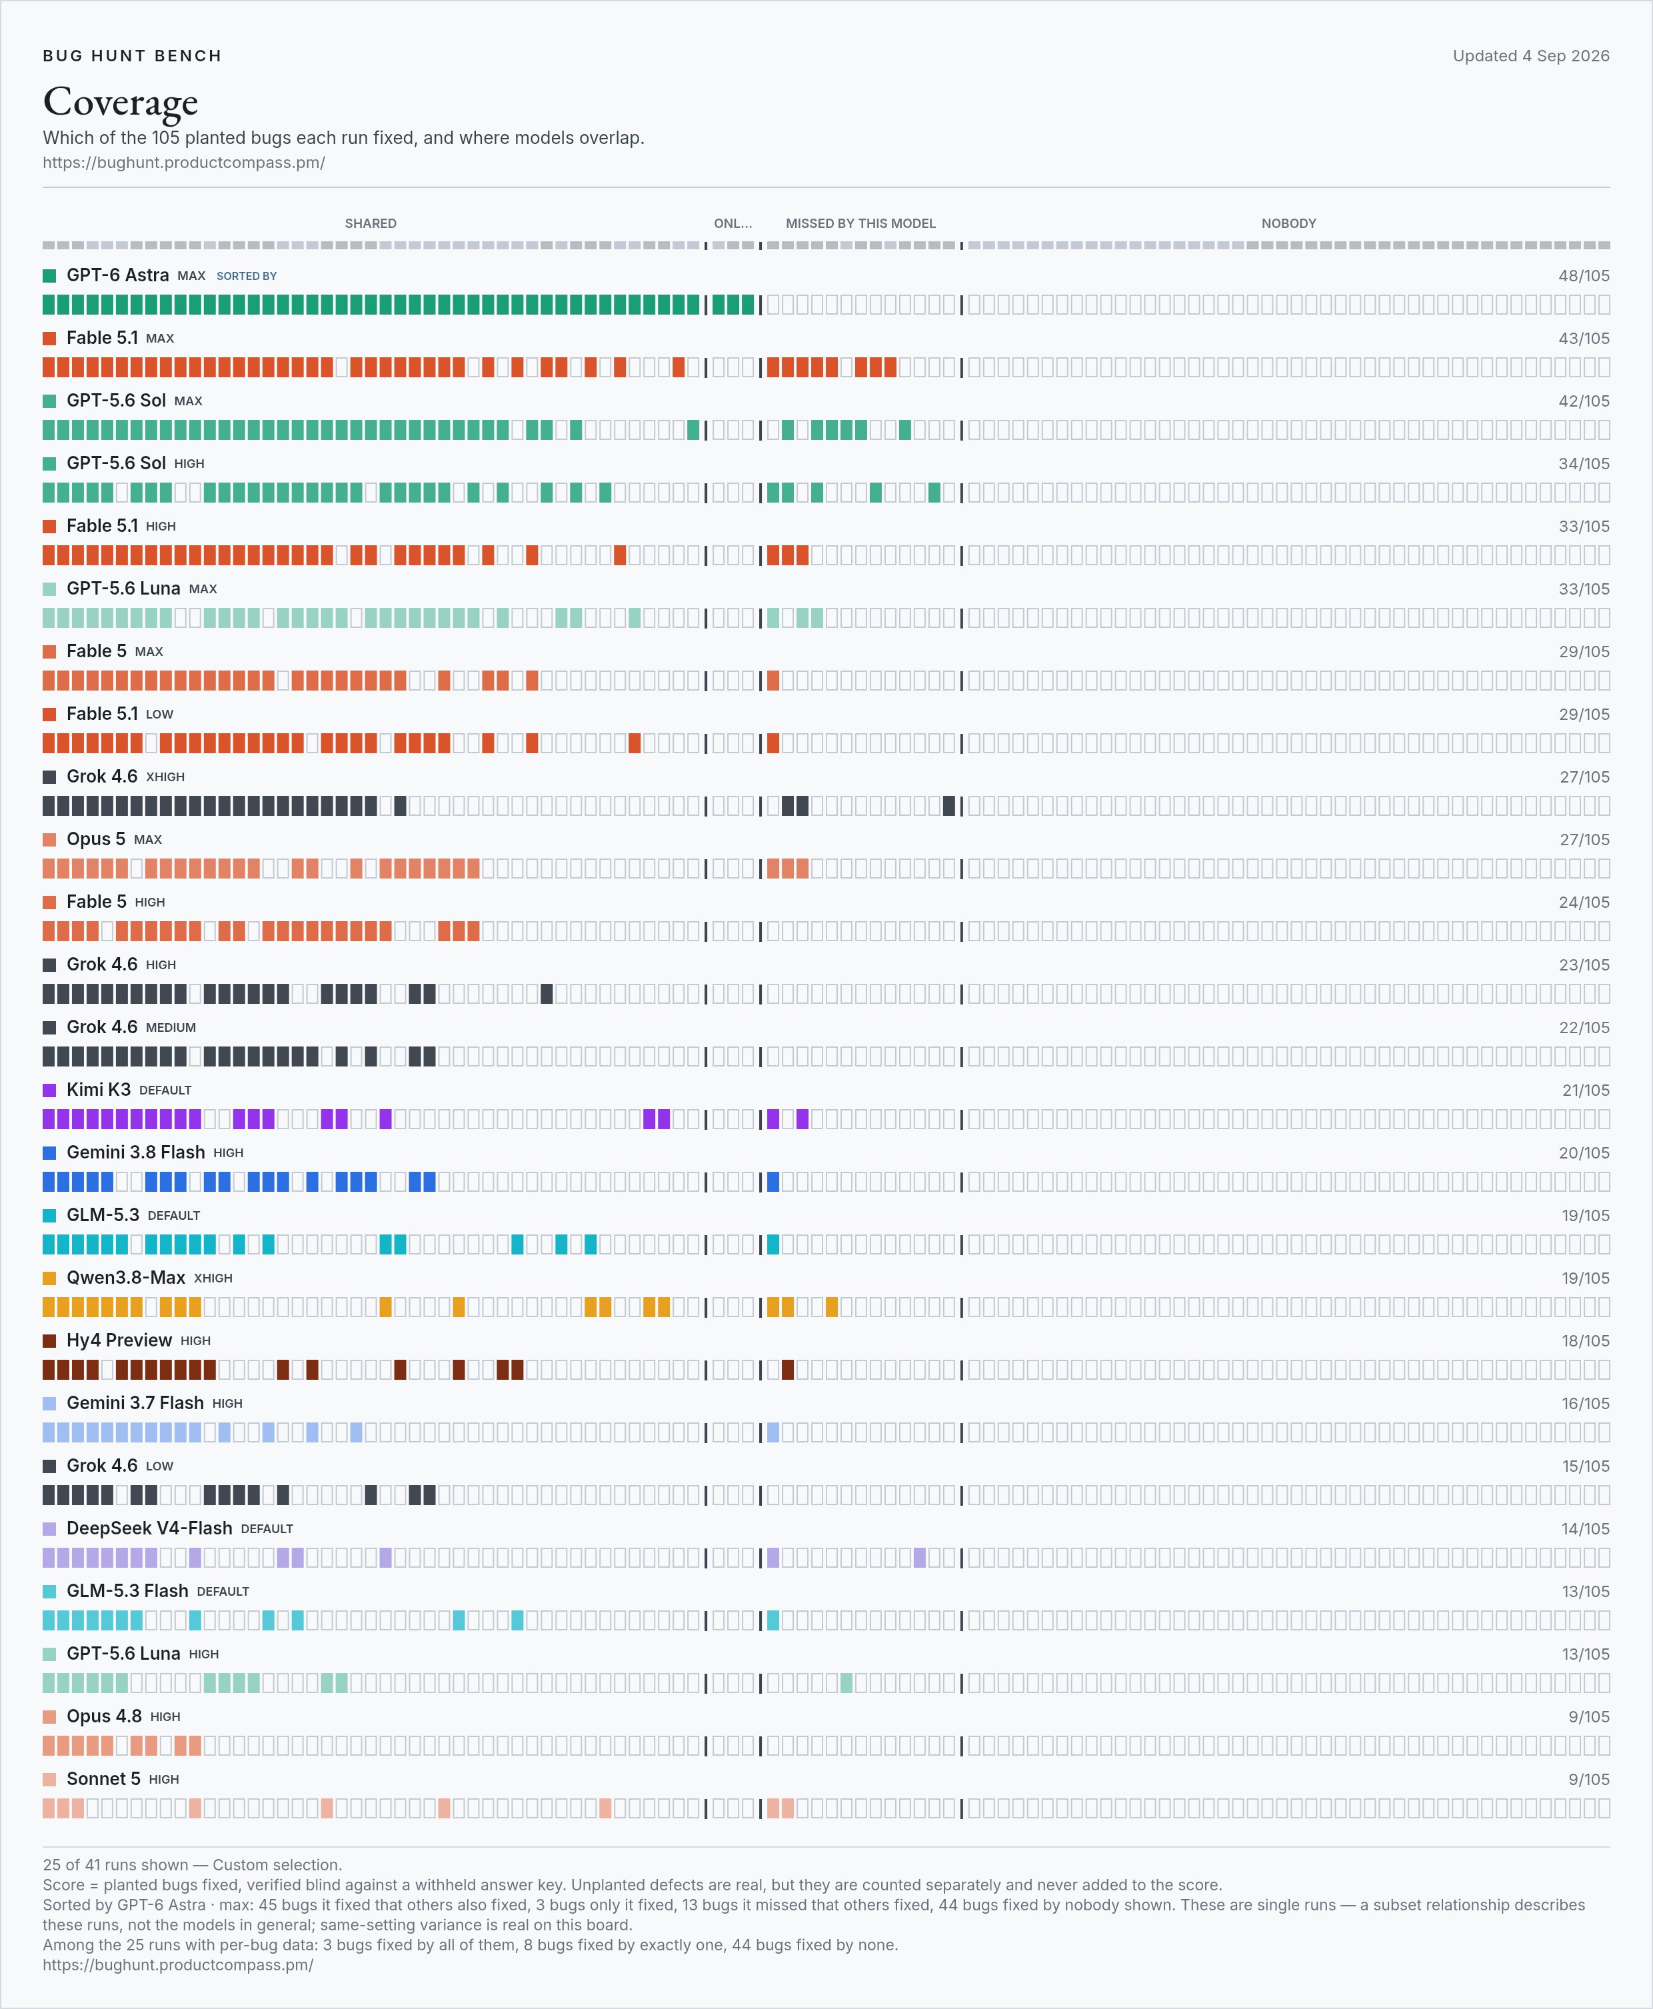1653x2009 pixels.
Task: Click the truncated ONL... column header
Action: tap(733, 224)
